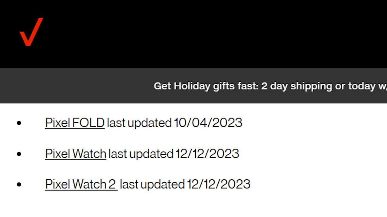Viewport: 387px width, 217px height.
Task: Click the original Pixel Watch's 12/12/2023 date
Action: 207,154
